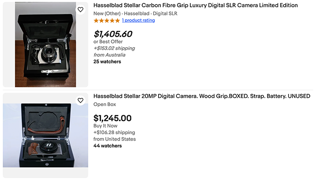This screenshot has height=180, width=318.
Task: Click the 'Open Box' condition text
Action: pos(104,104)
